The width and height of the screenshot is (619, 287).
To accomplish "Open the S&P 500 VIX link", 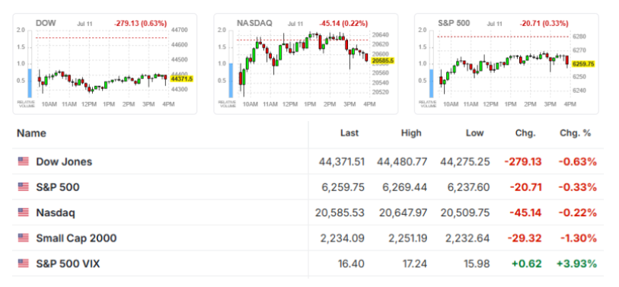I will (x=68, y=263).
